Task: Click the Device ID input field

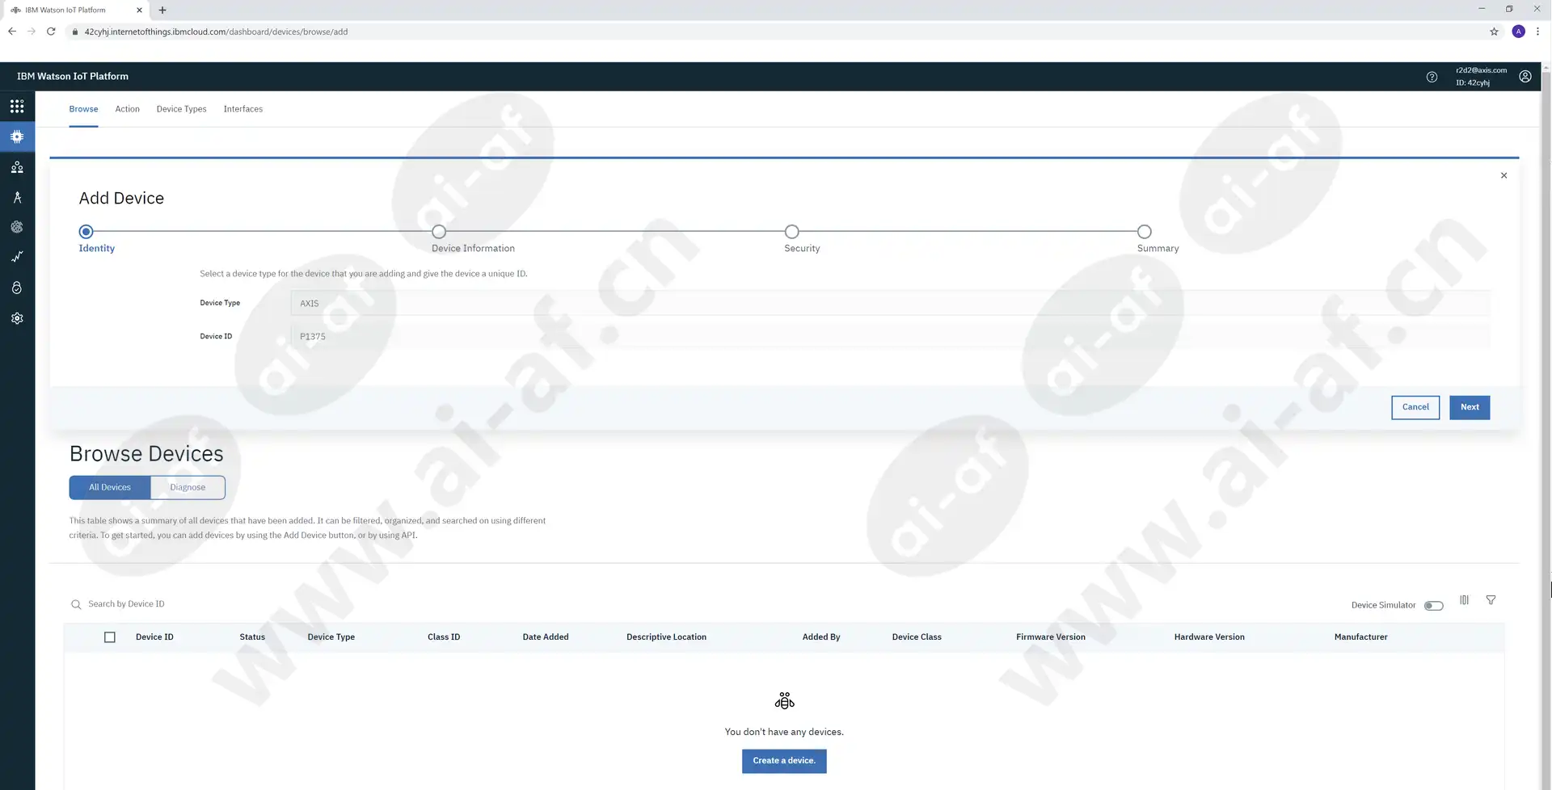Action: tap(891, 337)
